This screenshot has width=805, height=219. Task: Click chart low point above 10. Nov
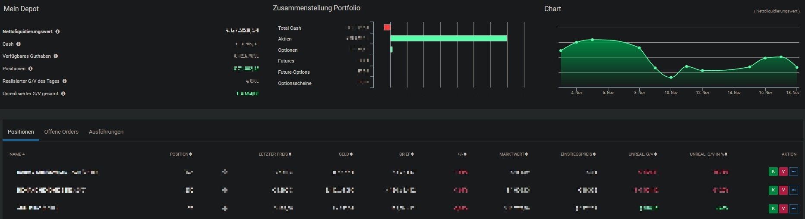[x=671, y=78]
